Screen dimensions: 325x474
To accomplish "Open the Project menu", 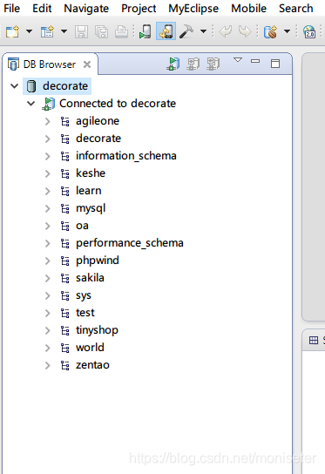I will point(139,9).
